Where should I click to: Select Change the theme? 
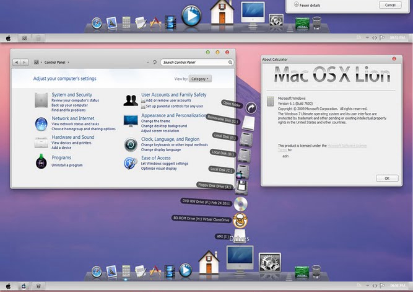155,121
